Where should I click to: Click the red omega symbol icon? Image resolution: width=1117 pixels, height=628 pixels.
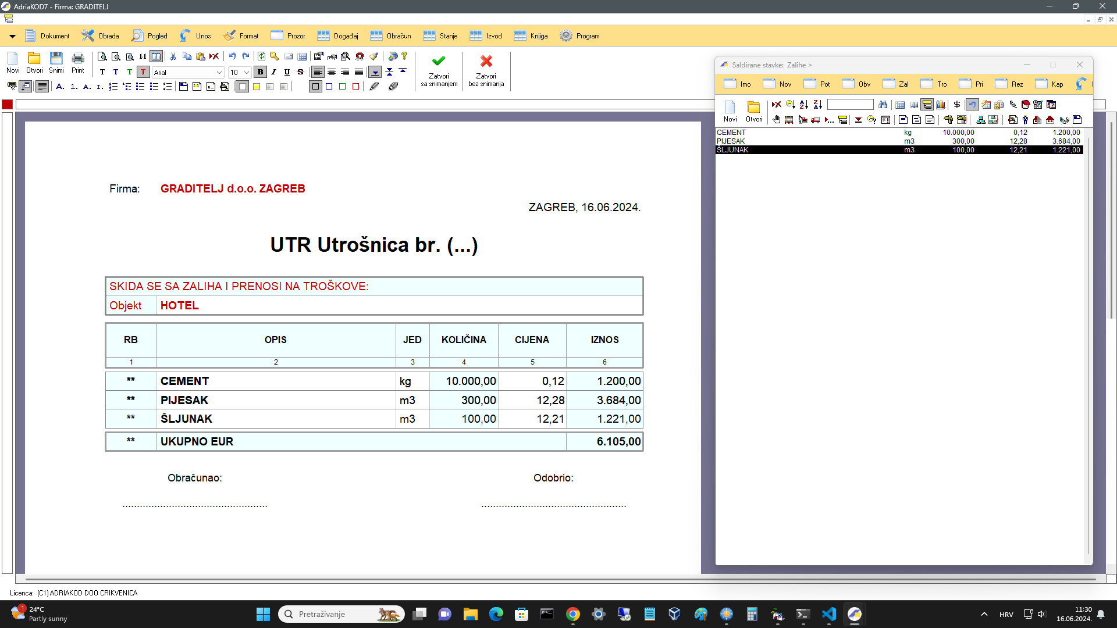(360, 56)
